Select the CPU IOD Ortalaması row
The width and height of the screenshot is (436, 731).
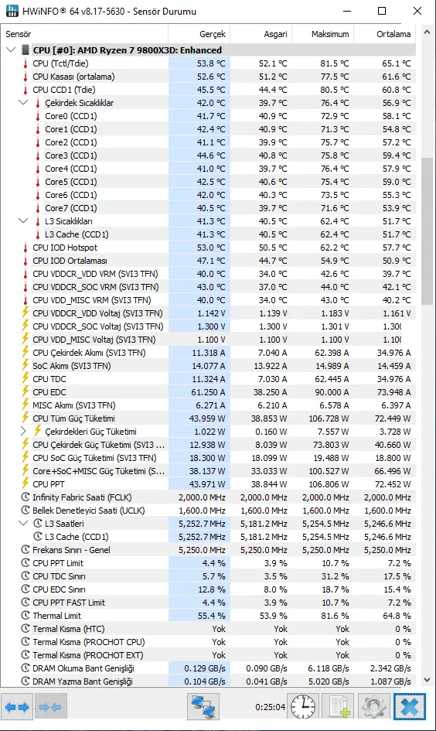208,261
